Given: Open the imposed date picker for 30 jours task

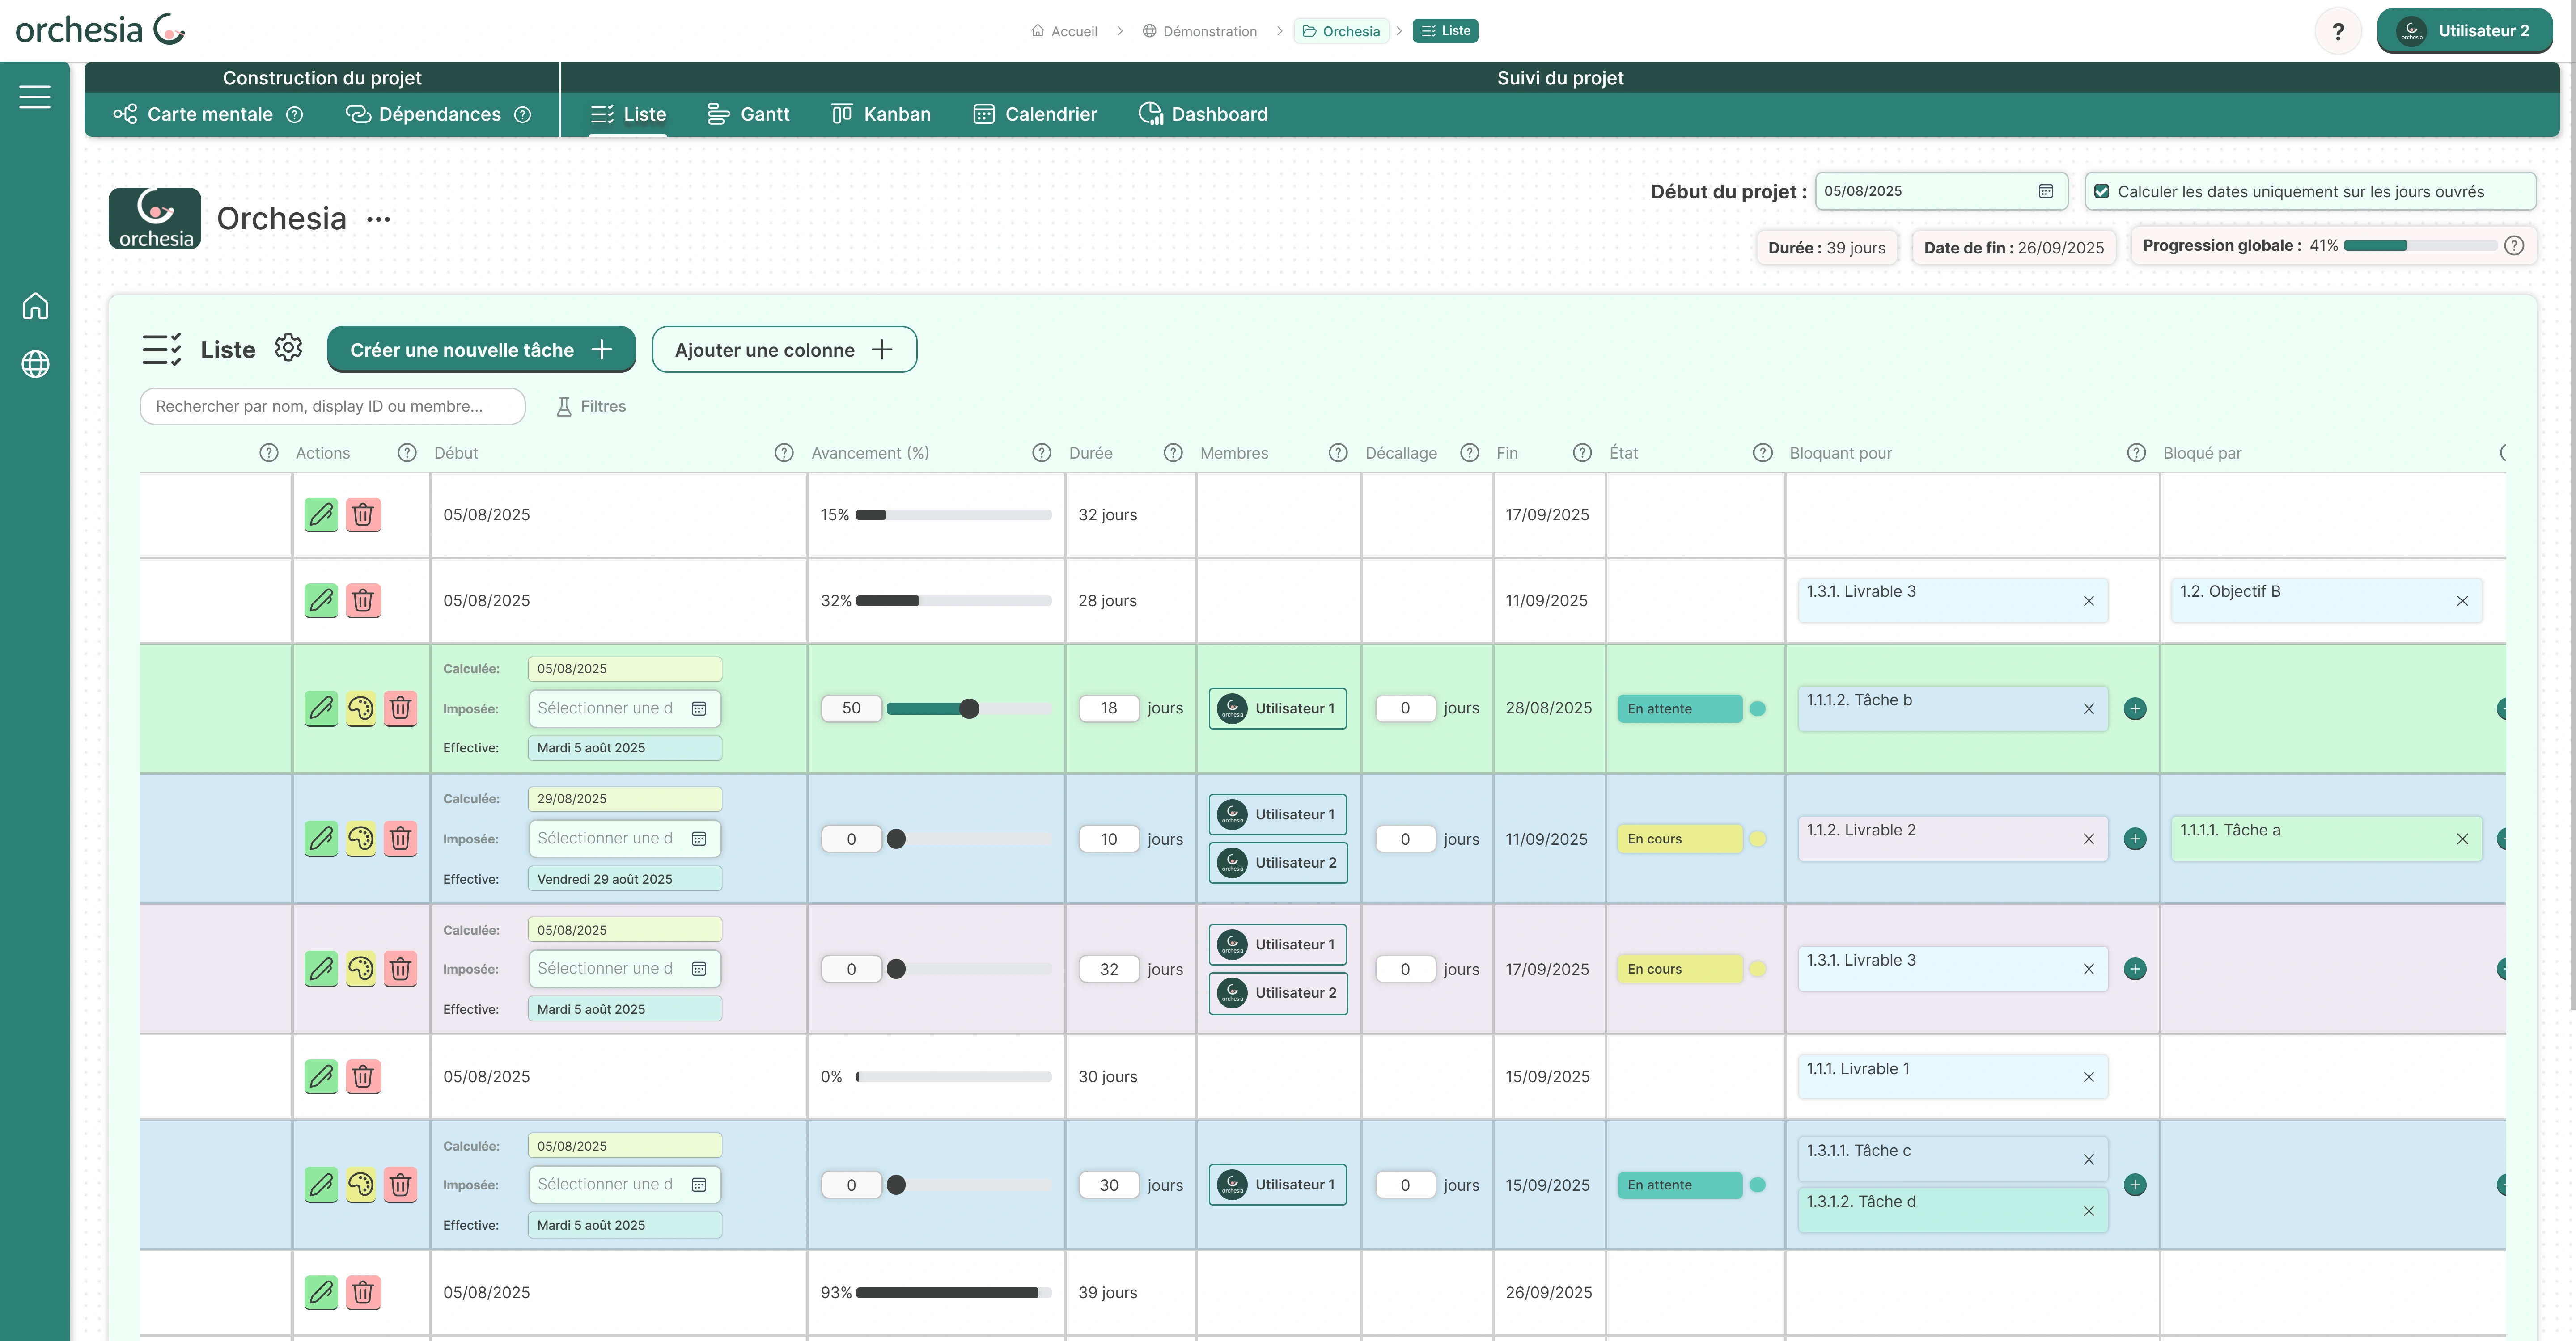Looking at the screenshot, I should click(699, 1184).
